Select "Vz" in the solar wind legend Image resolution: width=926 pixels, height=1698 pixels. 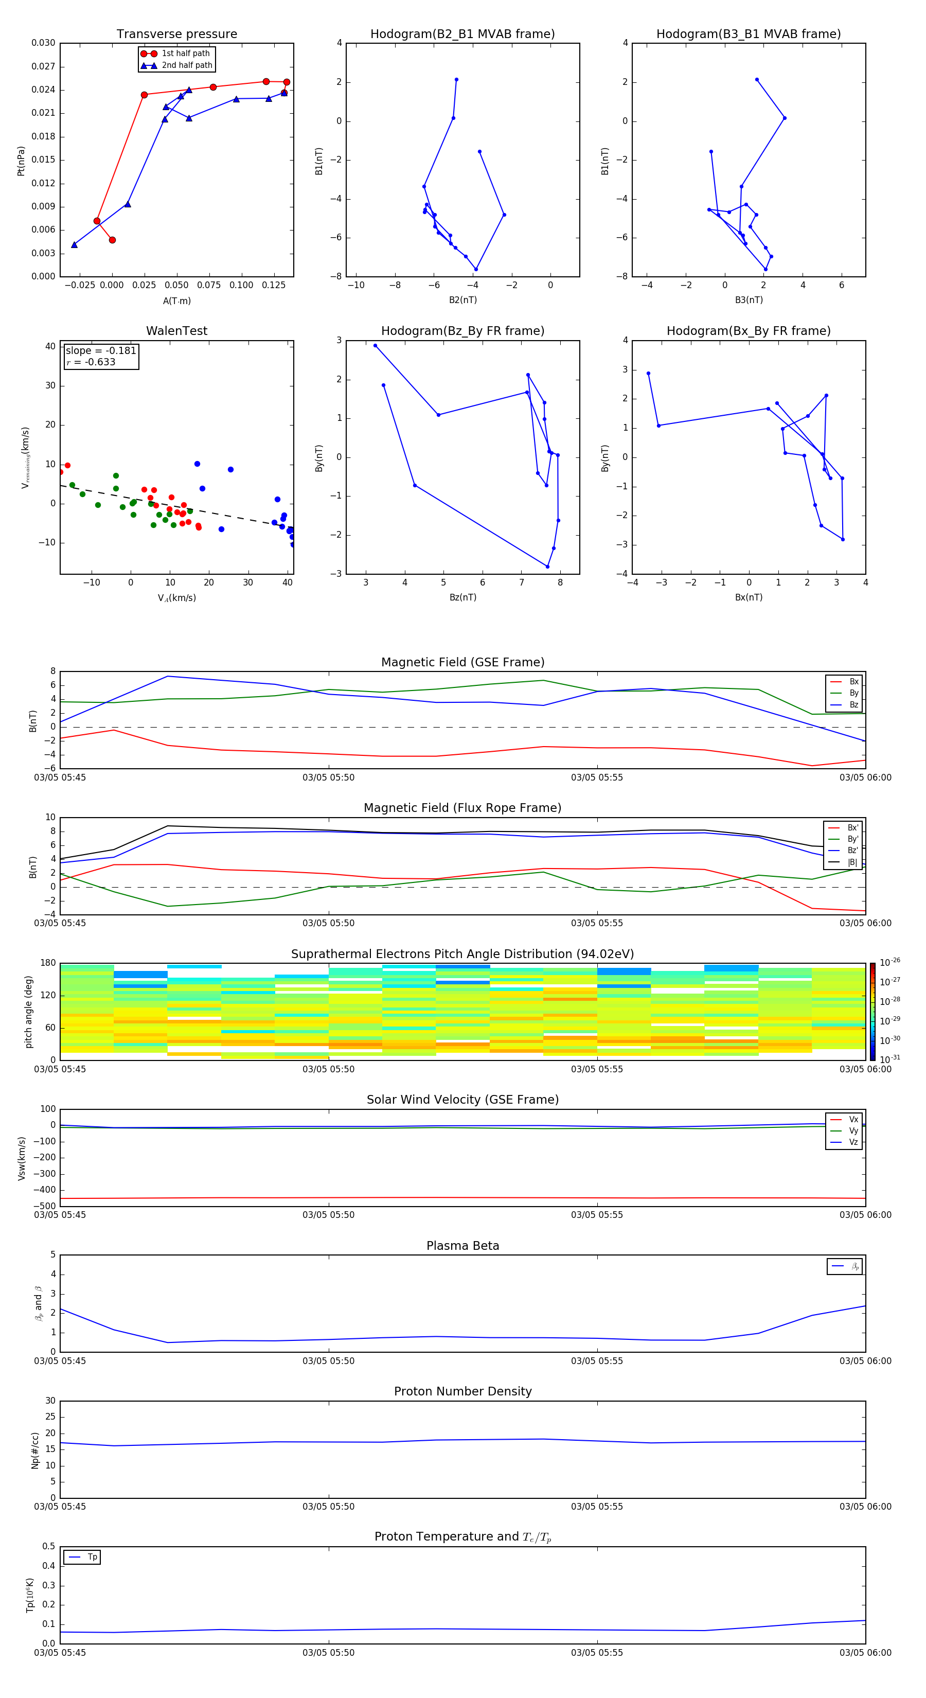(x=844, y=1142)
